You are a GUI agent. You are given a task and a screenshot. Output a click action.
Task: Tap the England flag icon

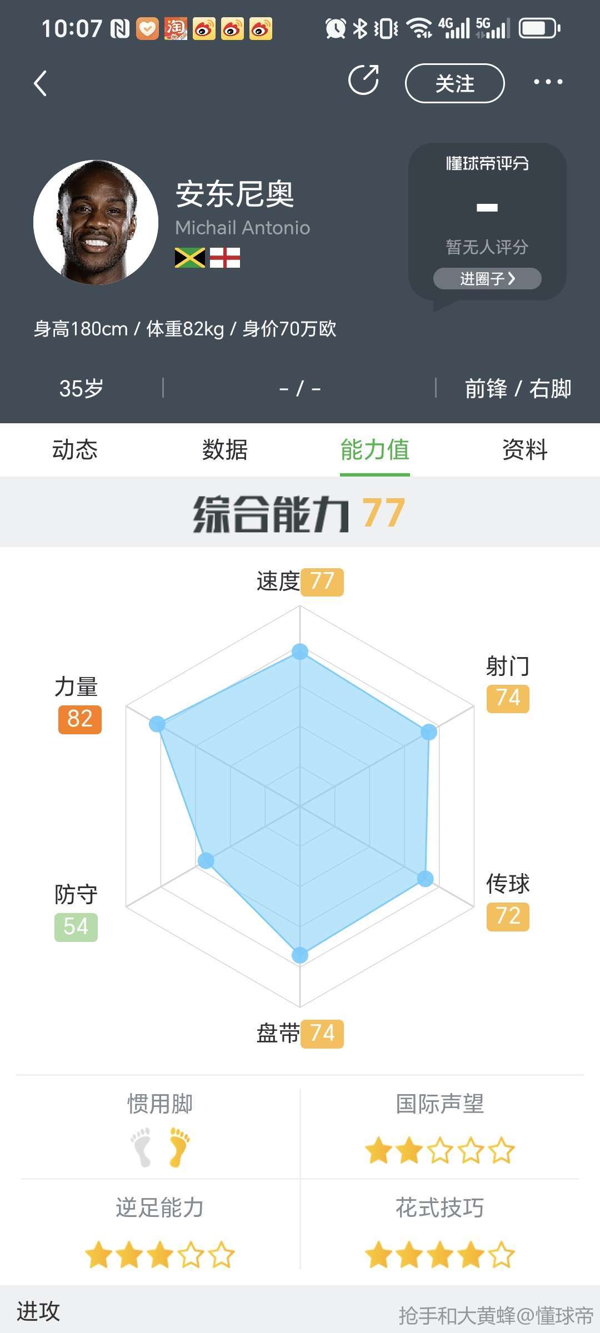pos(225,258)
